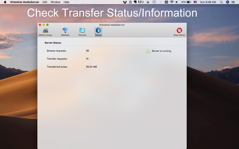This screenshot has height=149, width=239.
Task: Open Siri from the menu bar
Action: [x=228, y=2]
